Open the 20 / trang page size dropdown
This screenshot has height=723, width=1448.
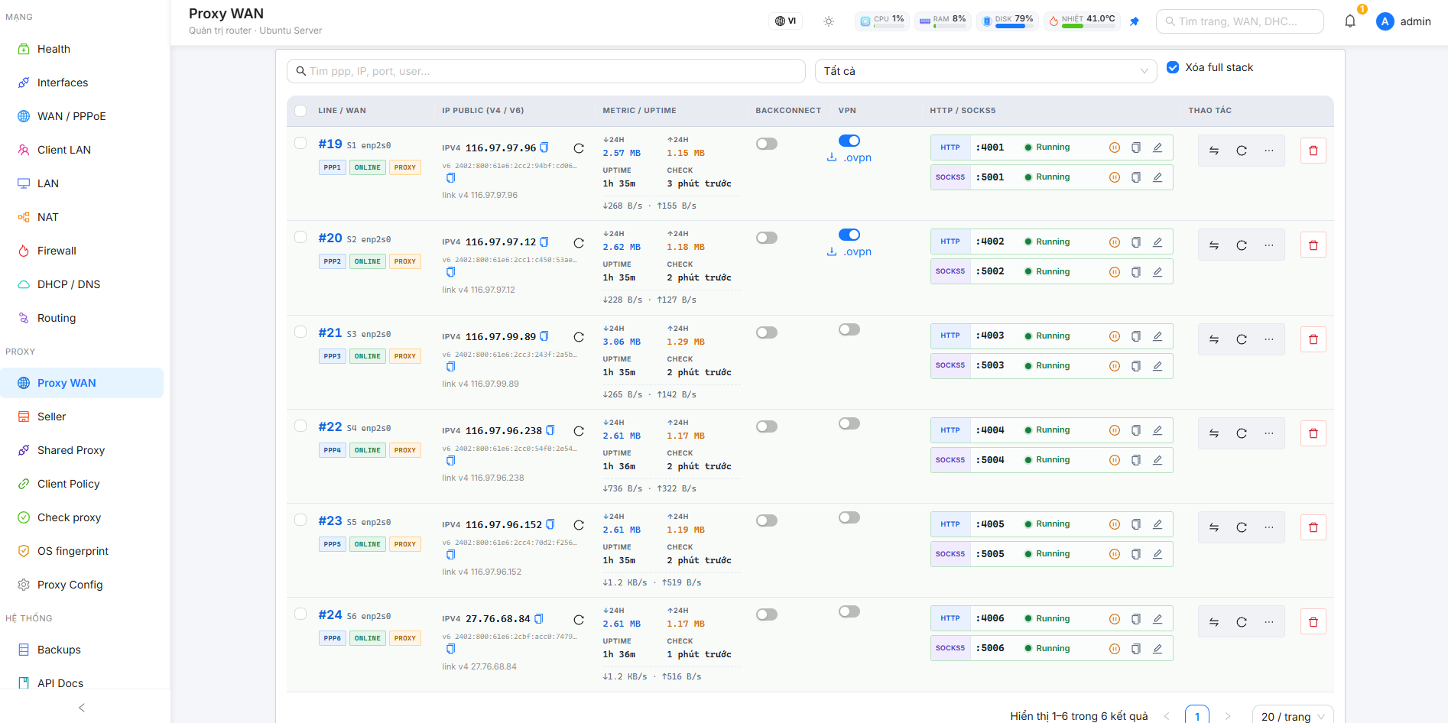(1293, 716)
